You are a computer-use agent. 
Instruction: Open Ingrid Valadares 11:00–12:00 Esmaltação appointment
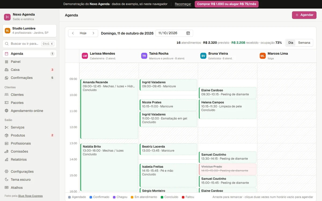click(168, 119)
